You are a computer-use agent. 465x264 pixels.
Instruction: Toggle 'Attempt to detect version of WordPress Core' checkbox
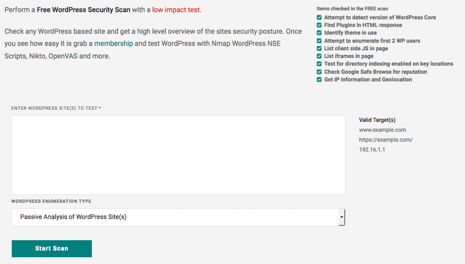(319, 18)
